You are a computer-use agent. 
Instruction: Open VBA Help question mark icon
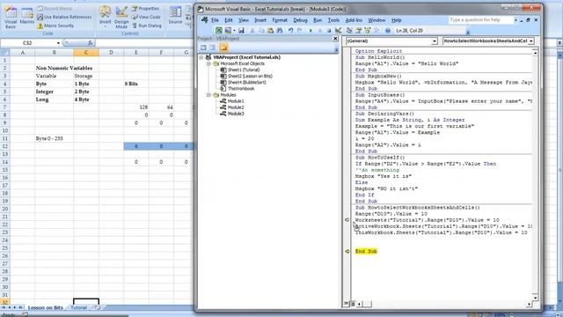coord(388,31)
